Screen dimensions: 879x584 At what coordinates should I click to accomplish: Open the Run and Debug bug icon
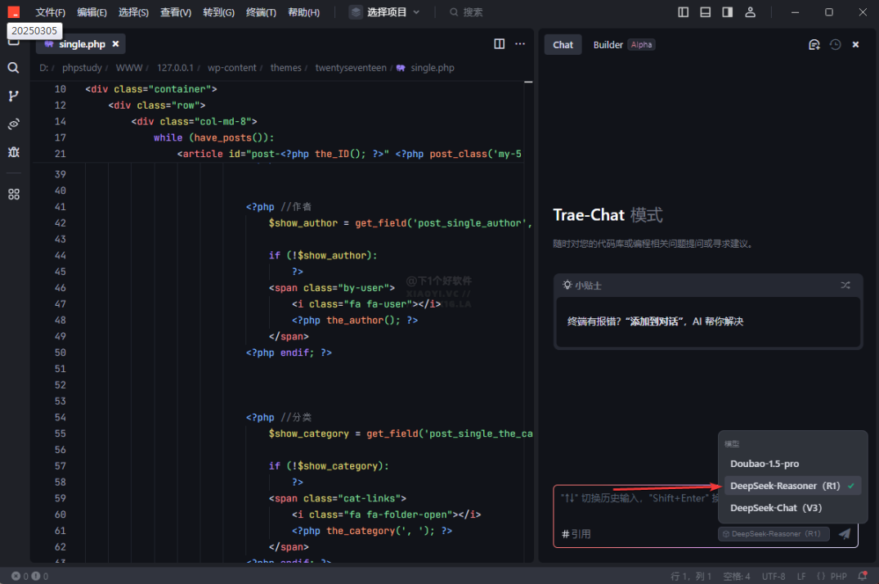(x=13, y=152)
